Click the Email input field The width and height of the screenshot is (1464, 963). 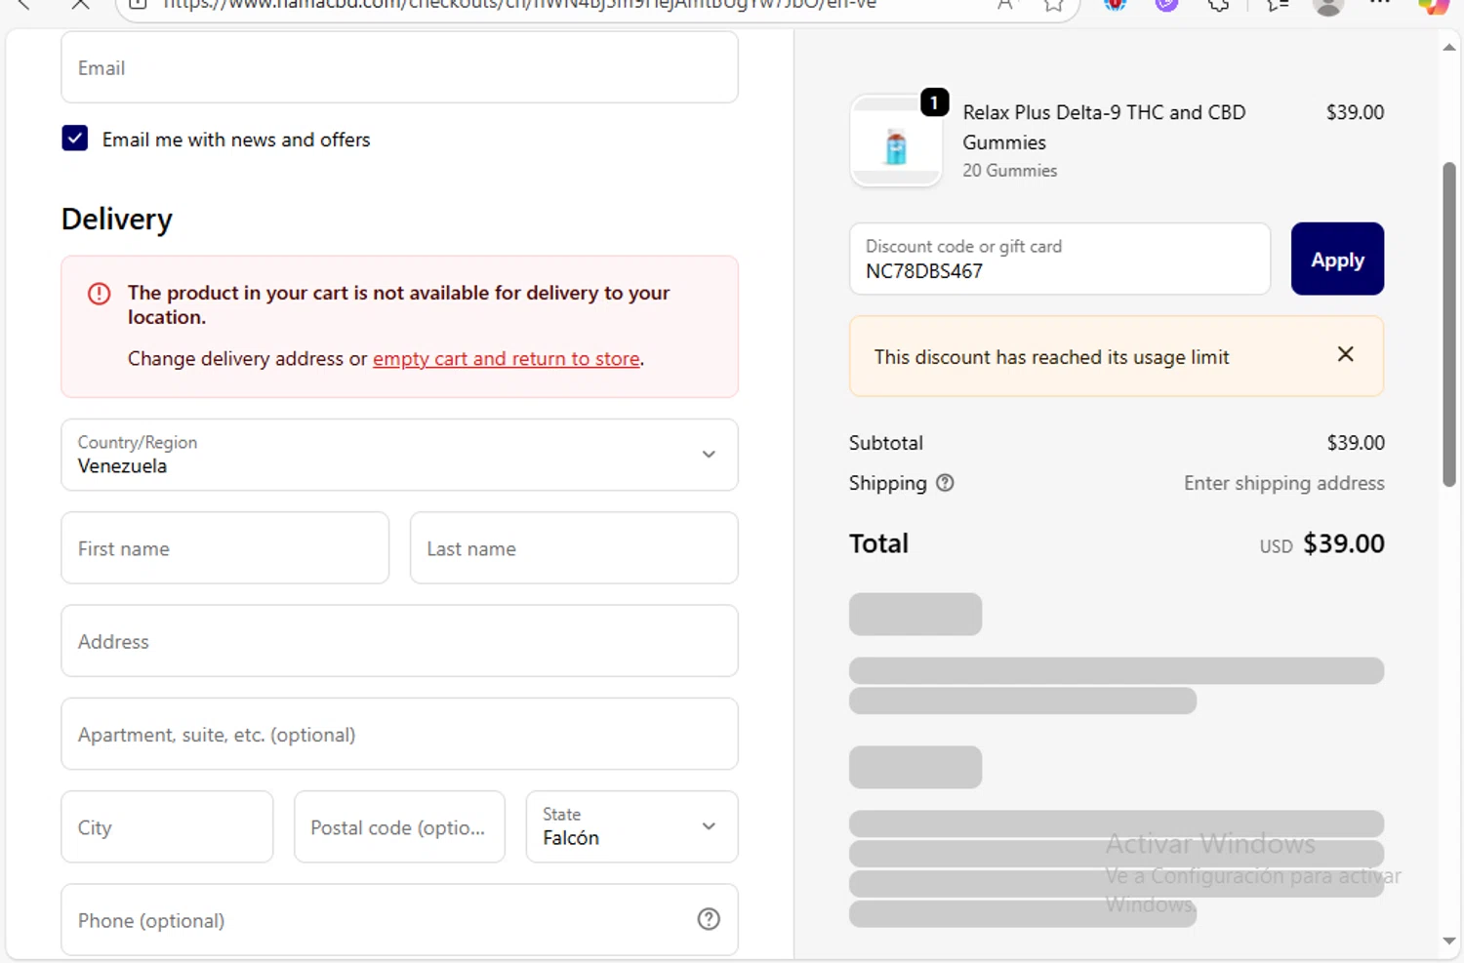[399, 68]
